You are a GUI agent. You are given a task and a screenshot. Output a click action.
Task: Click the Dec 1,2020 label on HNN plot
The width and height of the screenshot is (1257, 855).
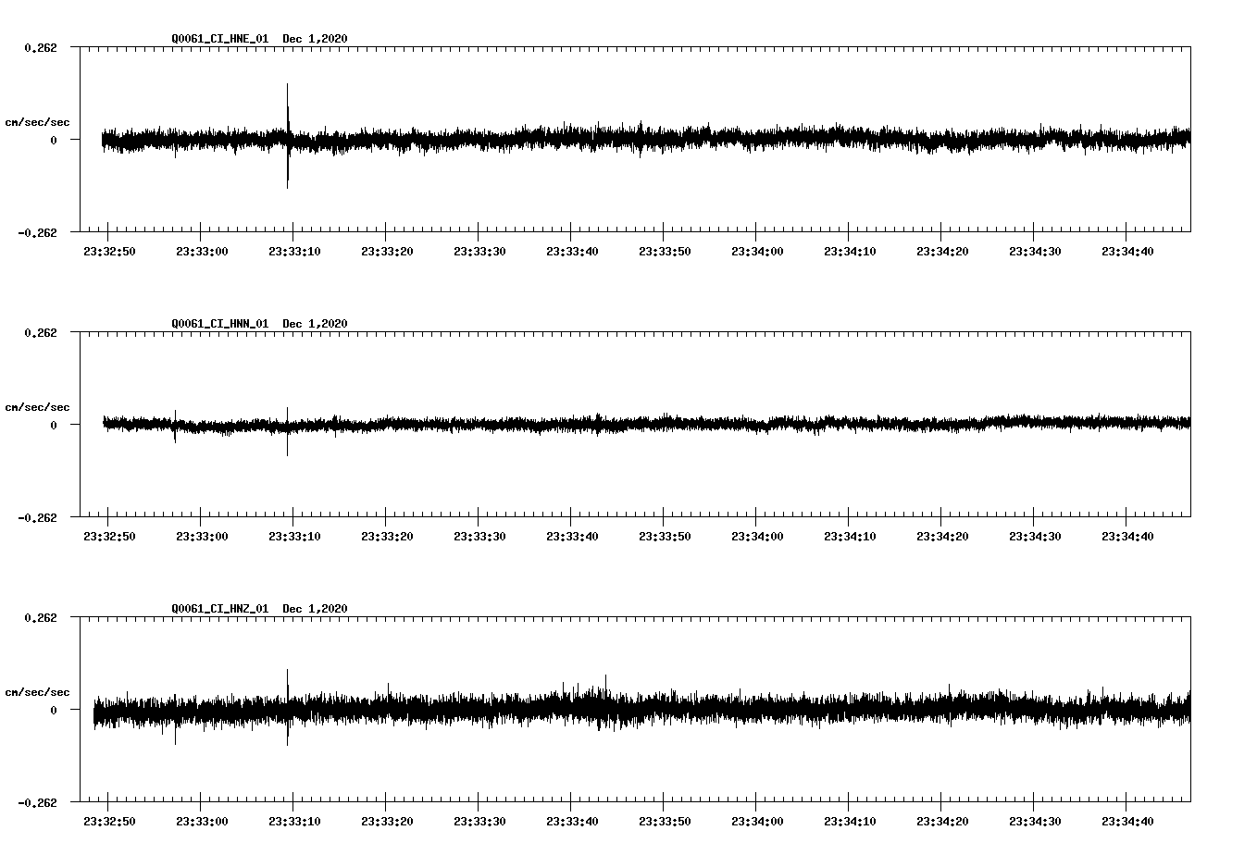(316, 323)
